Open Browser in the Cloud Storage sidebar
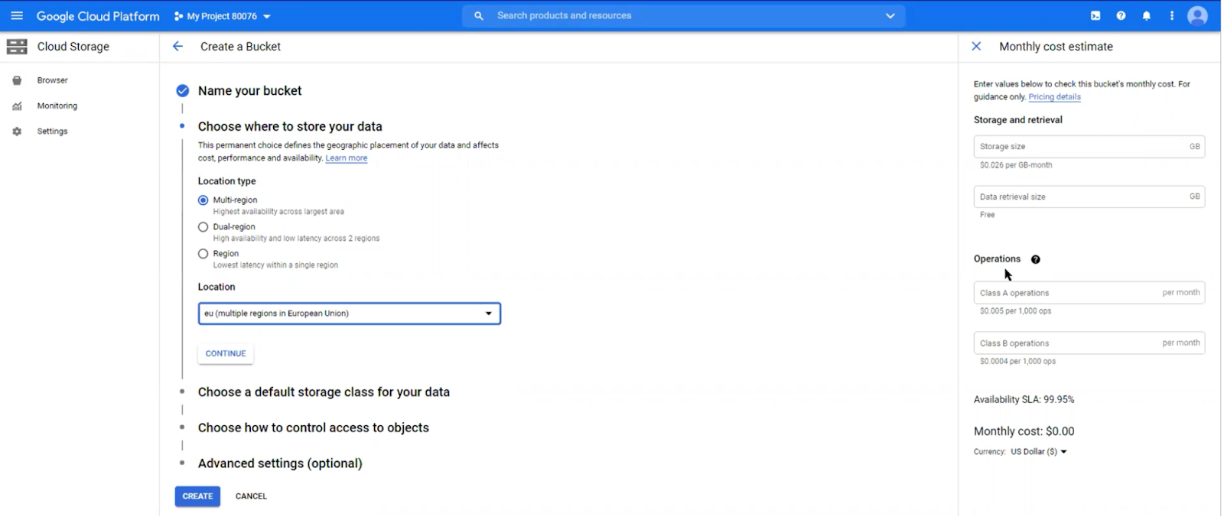1224x517 pixels. (52, 80)
